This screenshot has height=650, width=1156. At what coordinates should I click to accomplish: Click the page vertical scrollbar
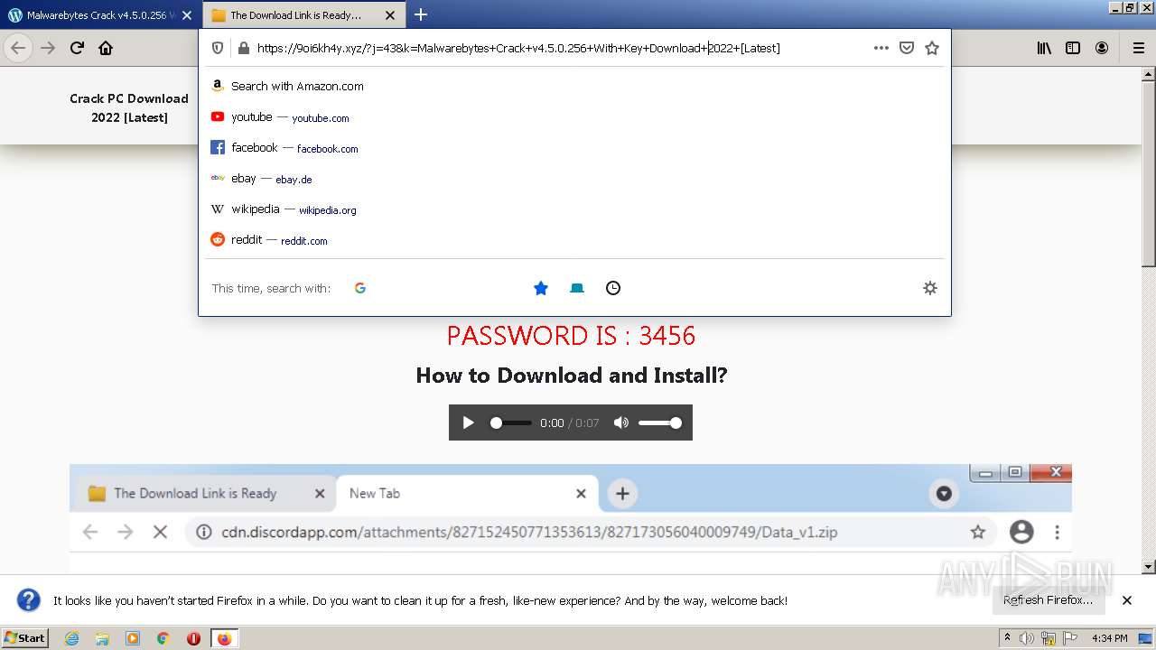1149,320
